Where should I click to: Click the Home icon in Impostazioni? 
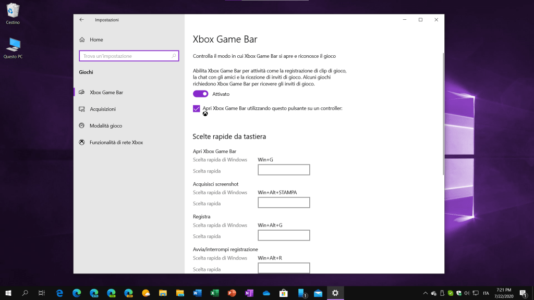[x=82, y=40]
